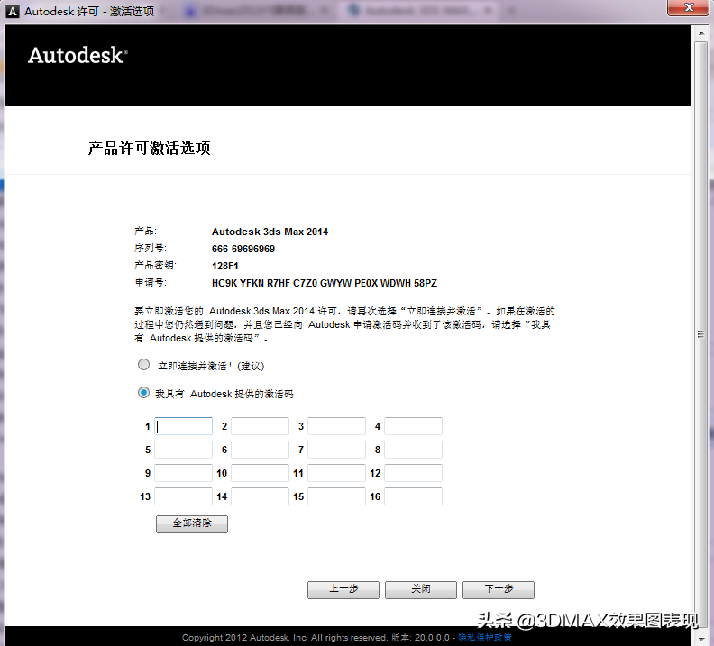This screenshot has width=714, height=646.
Task: Open the 隐私保护政策 privacy policy link
Action: coord(484,638)
